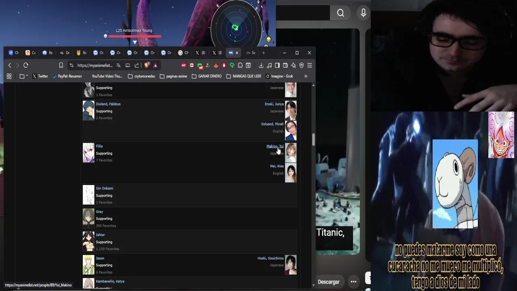Image resolution: width=517 pixels, height=291 pixels.
Task: Open the Makino, Yui voice actor link
Action: coord(275,146)
